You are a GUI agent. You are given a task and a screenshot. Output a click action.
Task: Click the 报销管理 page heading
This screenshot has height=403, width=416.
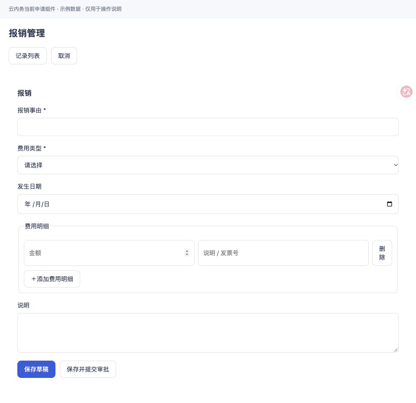tap(27, 33)
